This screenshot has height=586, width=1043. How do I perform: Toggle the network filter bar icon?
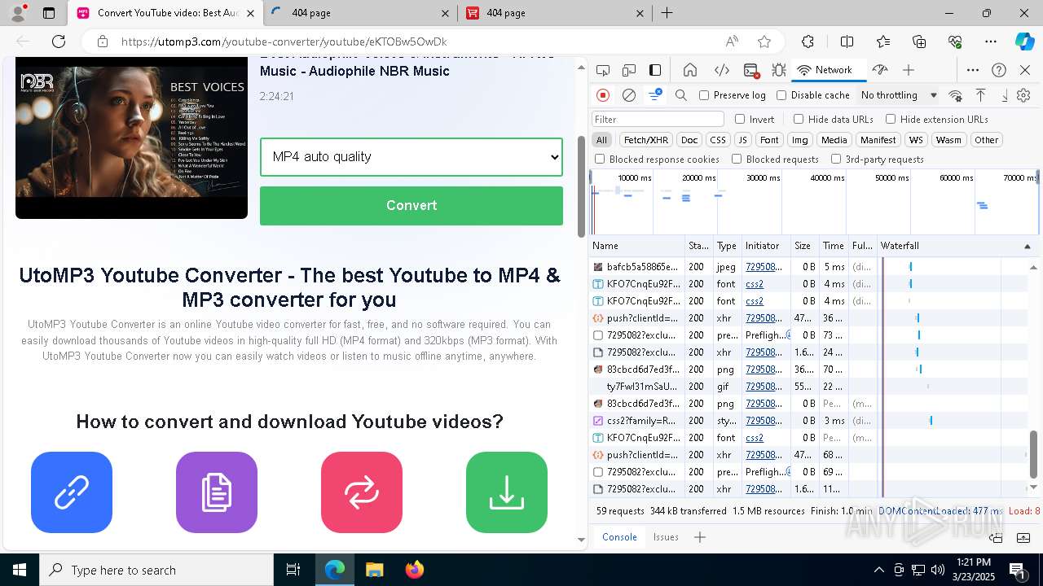coord(655,95)
